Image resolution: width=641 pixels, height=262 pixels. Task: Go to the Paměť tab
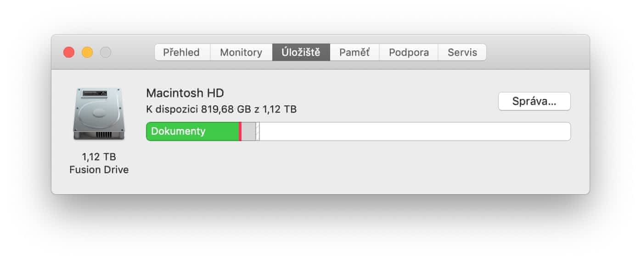(354, 52)
